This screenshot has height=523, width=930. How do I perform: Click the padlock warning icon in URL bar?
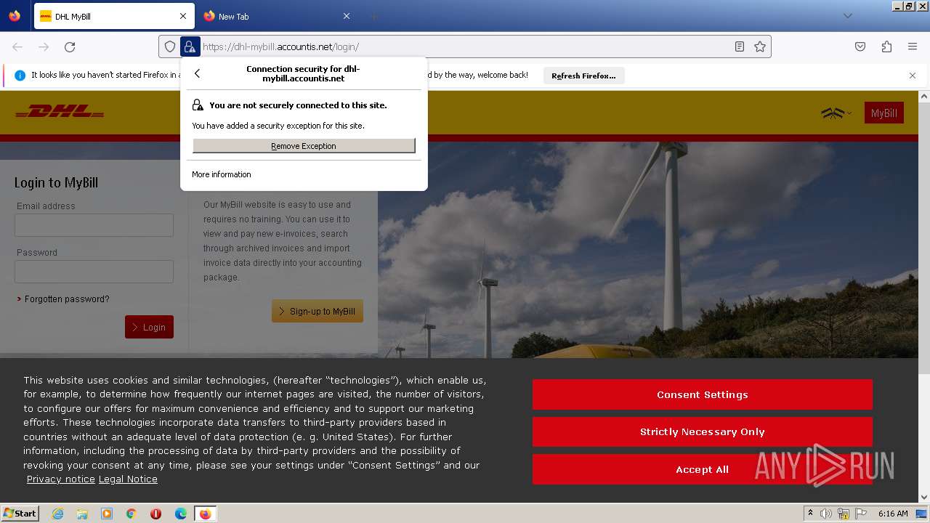click(190, 46)
